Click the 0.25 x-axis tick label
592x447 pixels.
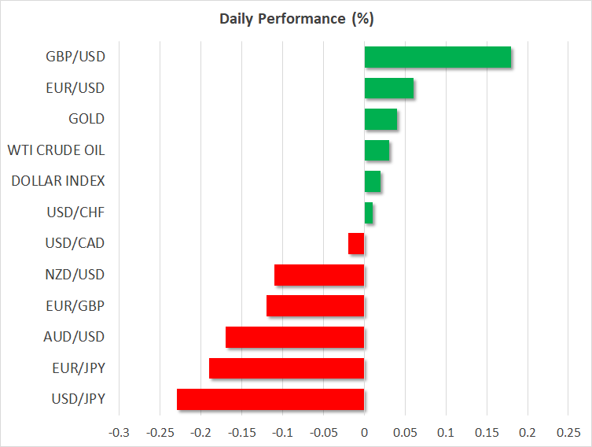pos(568,432)
